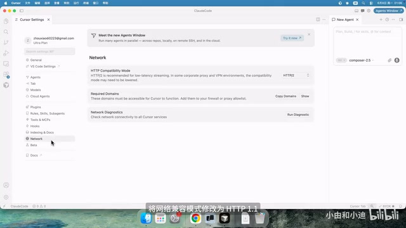The height and width of the screenshot is (228, 406).
Task: Open Finder from the Dock
Action: pyautogui.click(x=146, y=218)
